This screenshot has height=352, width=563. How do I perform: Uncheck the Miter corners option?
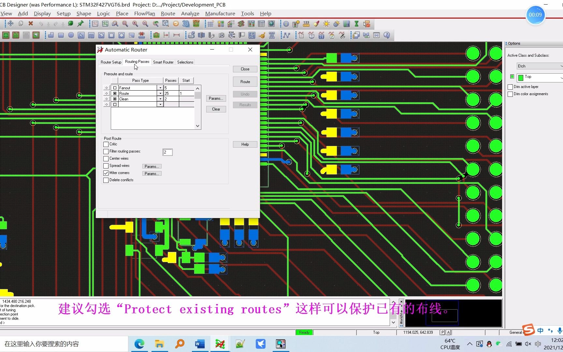coord(106,173)
